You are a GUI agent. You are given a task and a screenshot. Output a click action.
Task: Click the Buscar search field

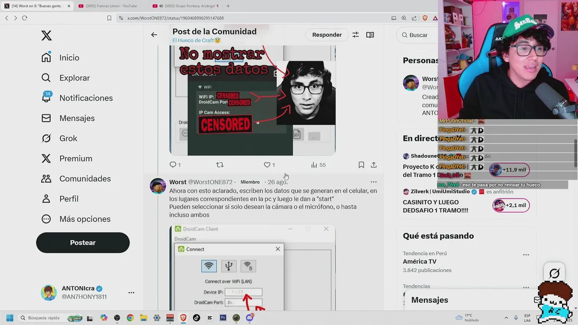[418, 35]
